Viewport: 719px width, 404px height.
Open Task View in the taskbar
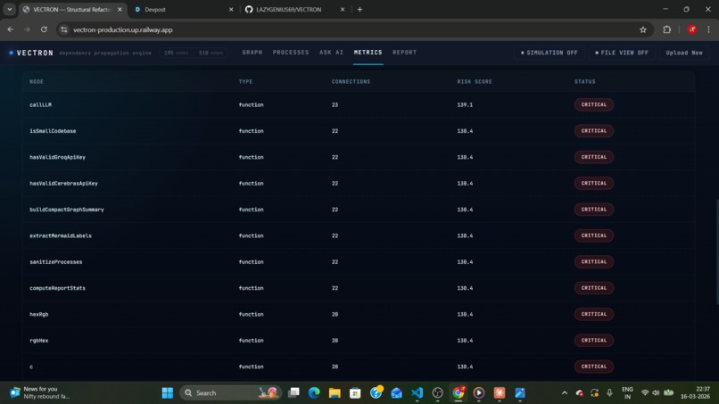coord(293,393)
